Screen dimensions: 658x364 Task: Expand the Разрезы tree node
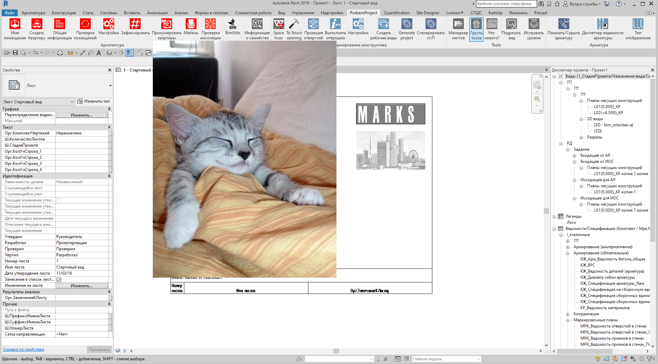581,137
